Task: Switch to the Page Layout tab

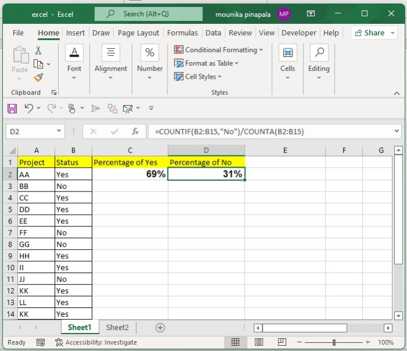Action: (138, 33)
